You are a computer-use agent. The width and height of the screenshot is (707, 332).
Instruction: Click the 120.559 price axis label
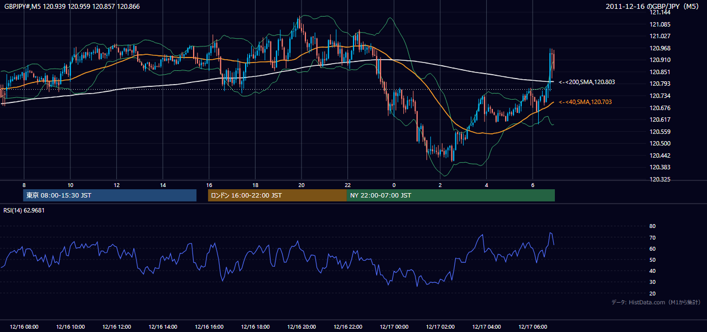pos(659,132)
